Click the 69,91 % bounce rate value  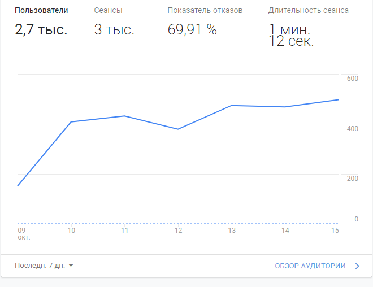tap(192, 29)
